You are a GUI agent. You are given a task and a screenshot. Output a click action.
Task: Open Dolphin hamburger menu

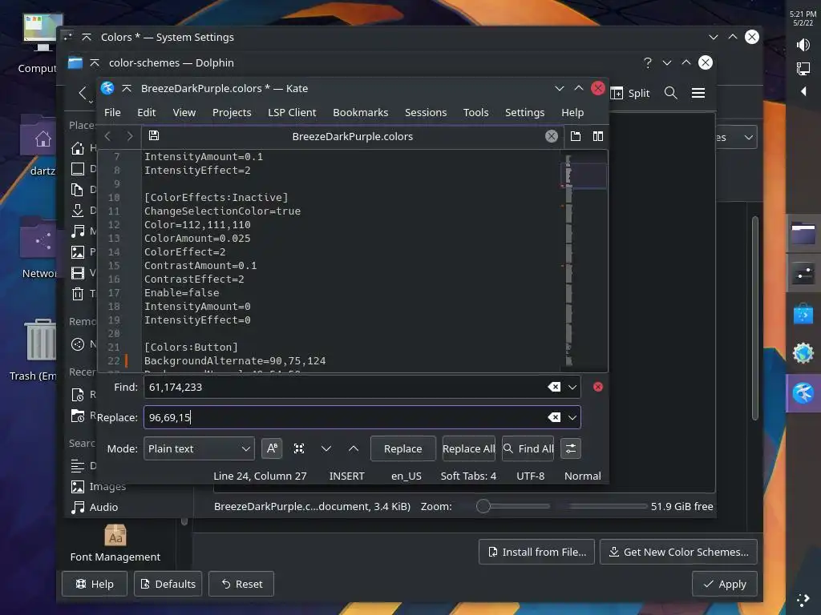click(x=698, y=93)
